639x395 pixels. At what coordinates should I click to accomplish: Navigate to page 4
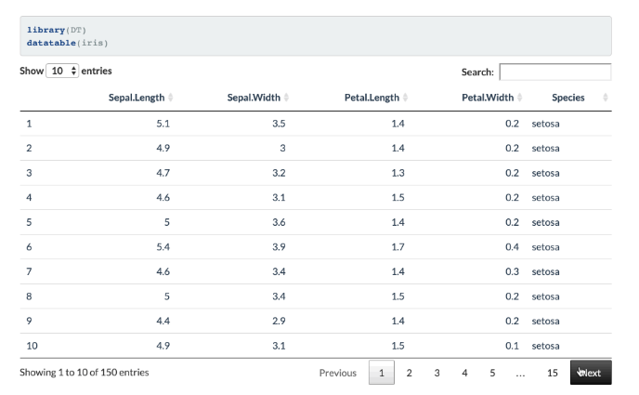(x=464, y=373)
